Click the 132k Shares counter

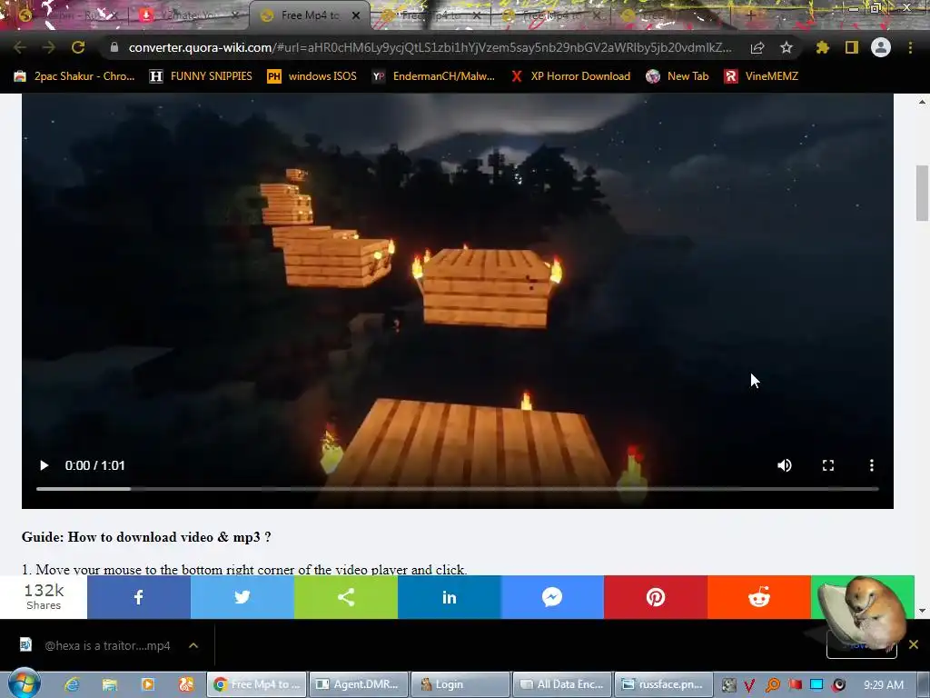tap(44, 596)
